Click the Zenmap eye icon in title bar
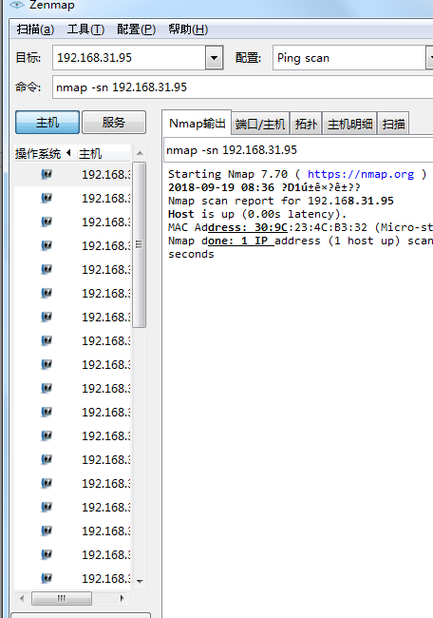Screen dimensions: 433x618 pos(17,5)
